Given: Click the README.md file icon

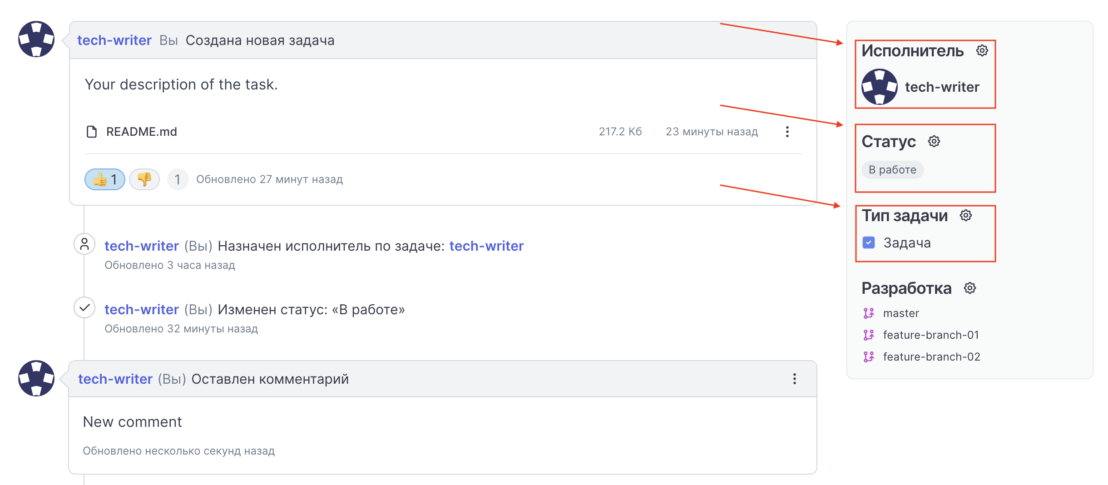Looking at the screenshot, I should click(x=92, y=132).
